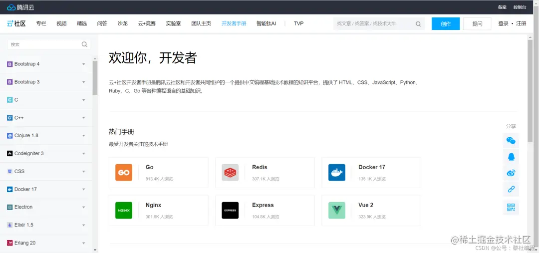Click the CodeIgniter 3 flame icon
539x253 pixels.
pos(9,154)
